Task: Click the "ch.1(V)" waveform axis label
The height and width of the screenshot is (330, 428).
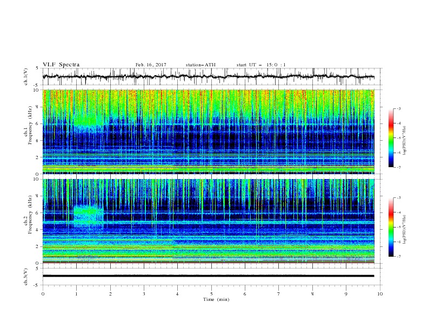Action: (26, 77)
